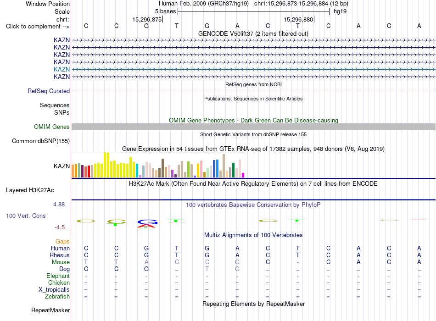Select the Chicken alignment row label

[59, 282]
